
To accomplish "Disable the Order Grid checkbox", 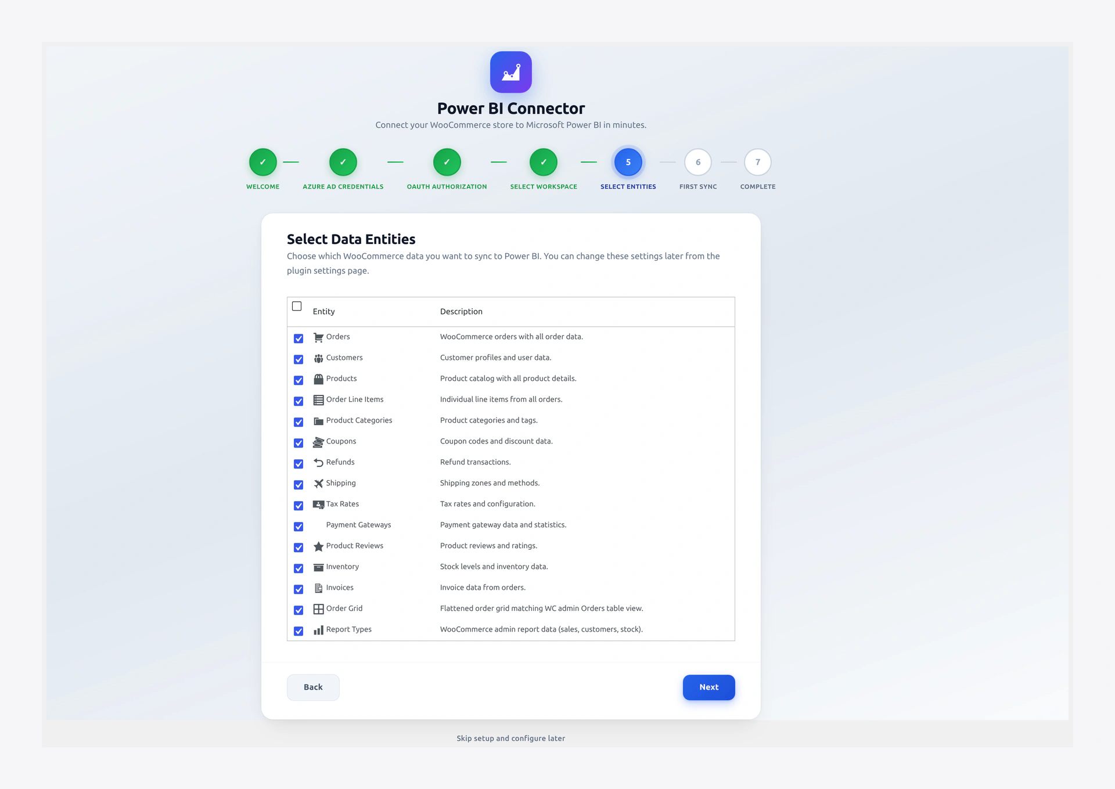I will coord(298,610).
